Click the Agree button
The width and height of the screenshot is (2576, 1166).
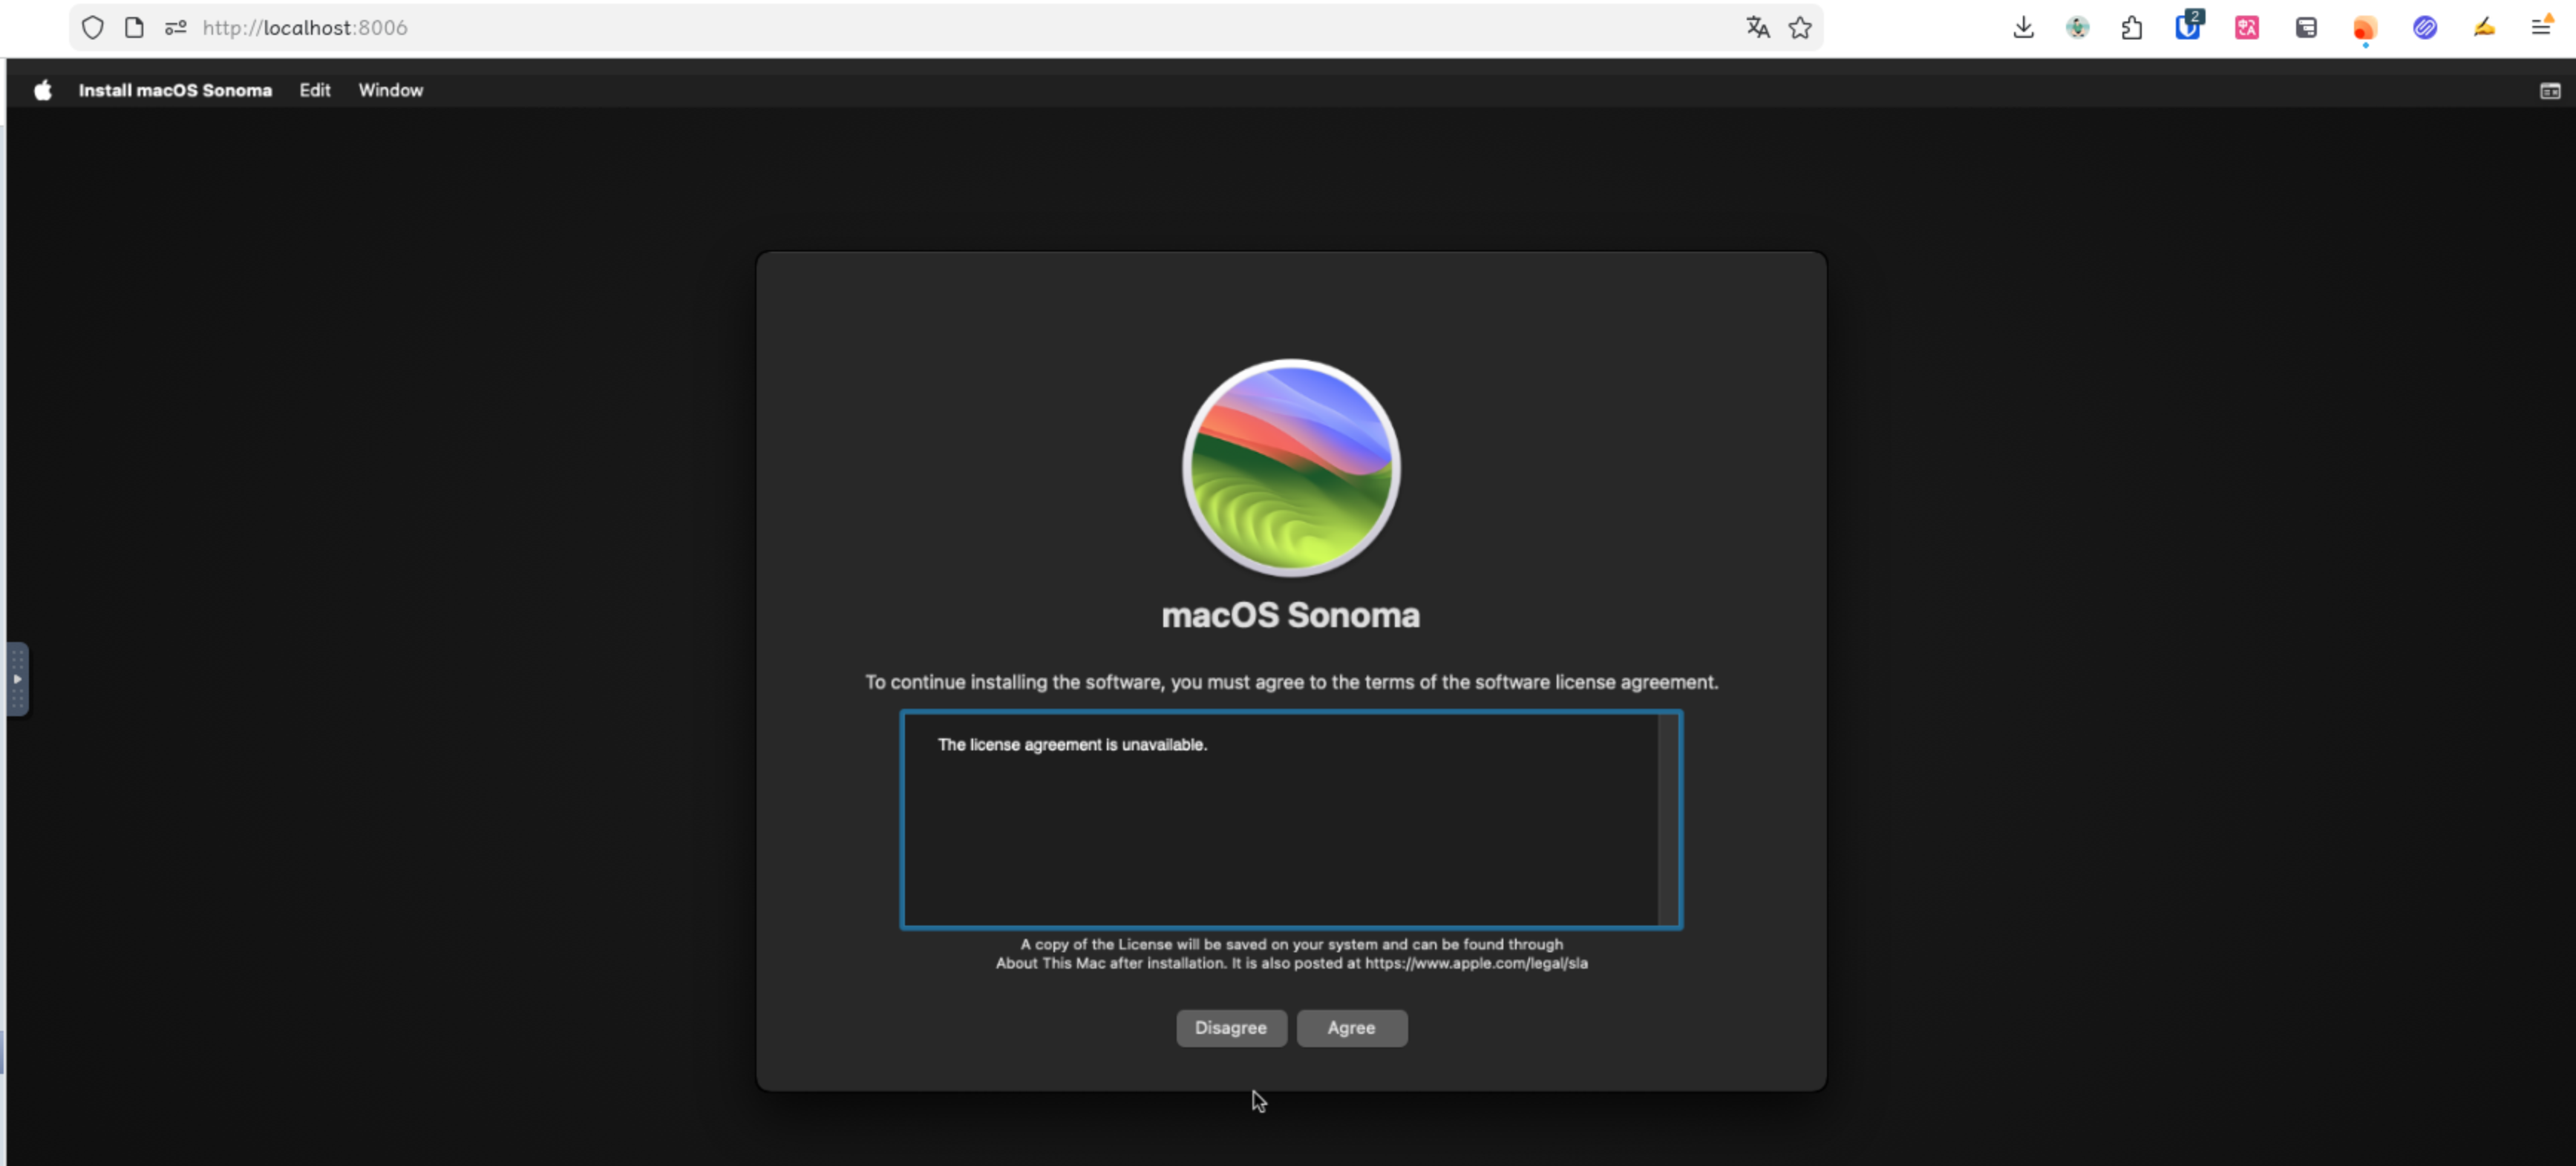tap(1351, 1027)
